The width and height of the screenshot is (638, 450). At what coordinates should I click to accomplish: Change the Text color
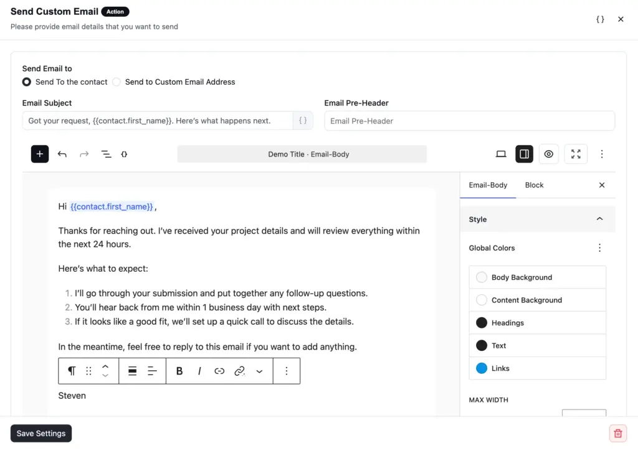[x=537, y=346]
